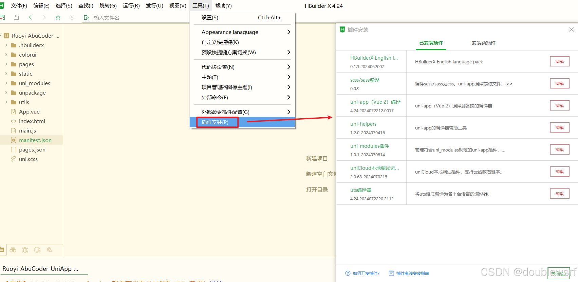The image size is (578, 282).
Task: Open 外部命令(E) submenu
Action: tap(242, 98)
